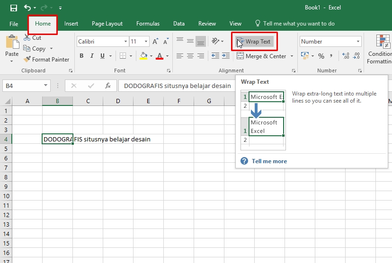The image size is (392, 263).
Task: Open the Paste options arrow
Action: 11,61
